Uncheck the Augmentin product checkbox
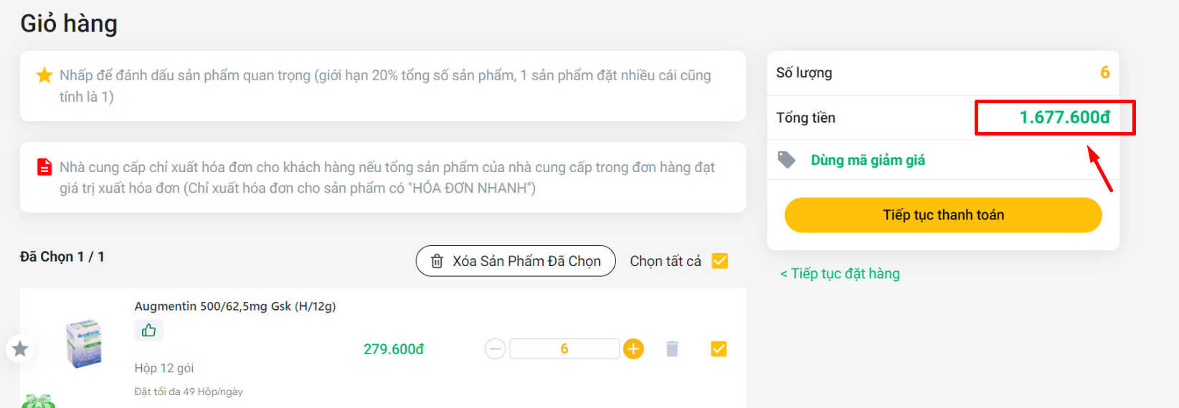 coord(719,349)
